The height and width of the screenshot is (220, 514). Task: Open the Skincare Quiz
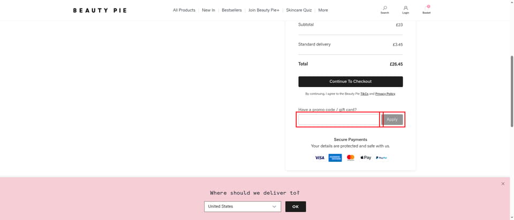(299, 10)
